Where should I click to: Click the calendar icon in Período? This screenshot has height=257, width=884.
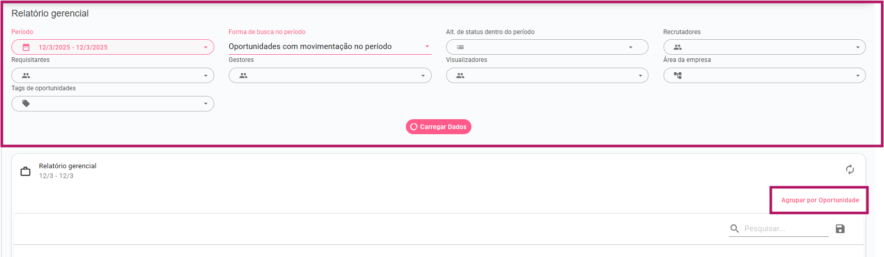(x=26, y=47)
